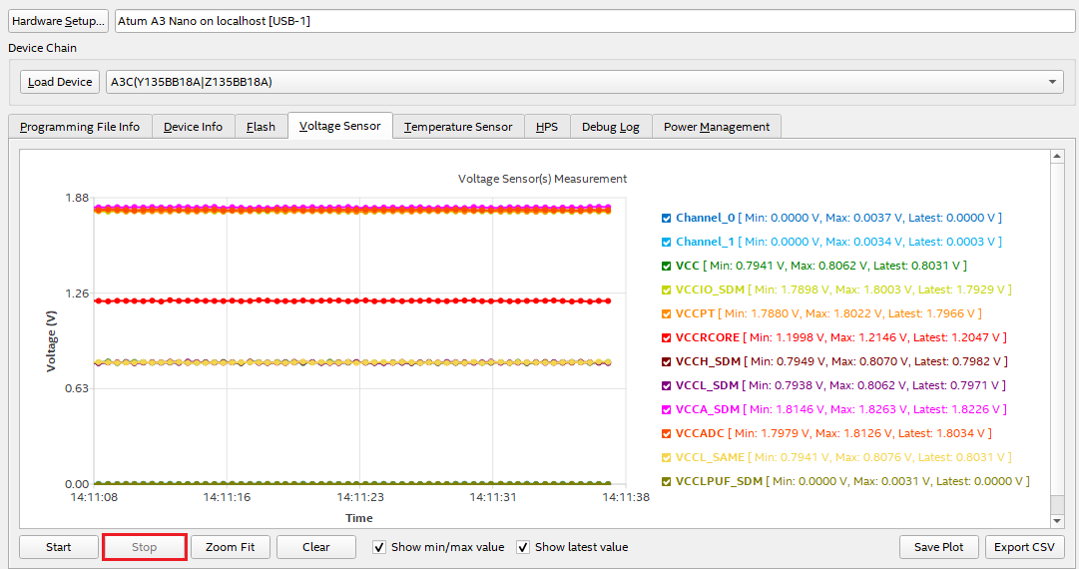Image resolution: width=1079 pixels, height=569 pixels.
Task: Uncheck Show min/max value option
Action: point(379,547)
